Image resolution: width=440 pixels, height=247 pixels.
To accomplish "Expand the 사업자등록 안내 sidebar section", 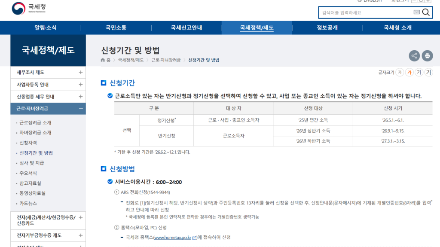I will 80,85.
